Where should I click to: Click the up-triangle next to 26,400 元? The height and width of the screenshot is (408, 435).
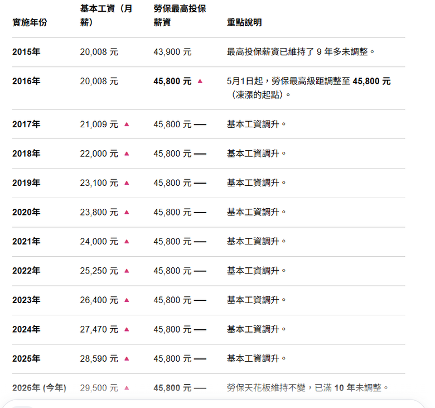point(127,300)
